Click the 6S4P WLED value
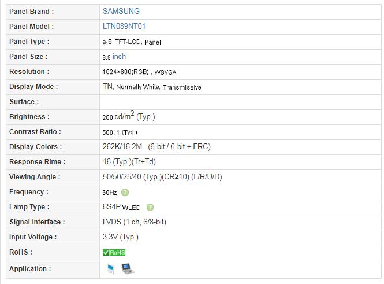This screenshot has width=384, height=284. (121, 207)
